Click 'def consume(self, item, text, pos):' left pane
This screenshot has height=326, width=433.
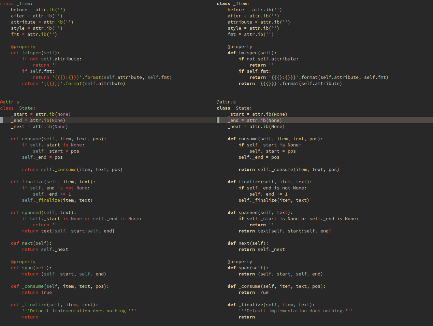(x=58, y=139)
